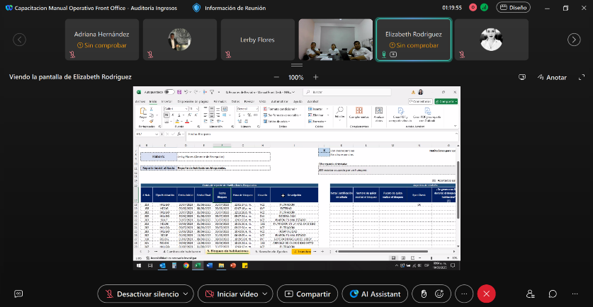
Task: Toggle closed captions icon at bottom left
Action: coord(18,294)
